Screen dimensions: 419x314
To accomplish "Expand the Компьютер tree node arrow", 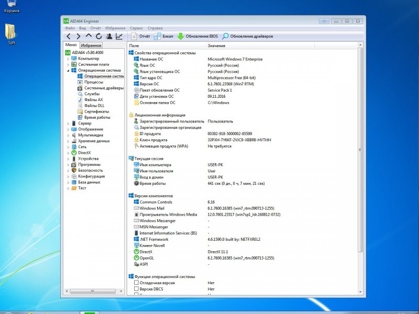I will tap(68, 59).
